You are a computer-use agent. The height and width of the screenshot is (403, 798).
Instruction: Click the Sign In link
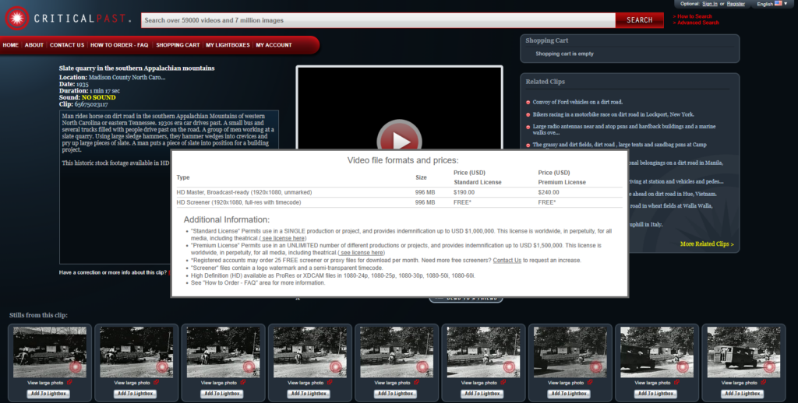pyautogui.click(x=709, y=4)
